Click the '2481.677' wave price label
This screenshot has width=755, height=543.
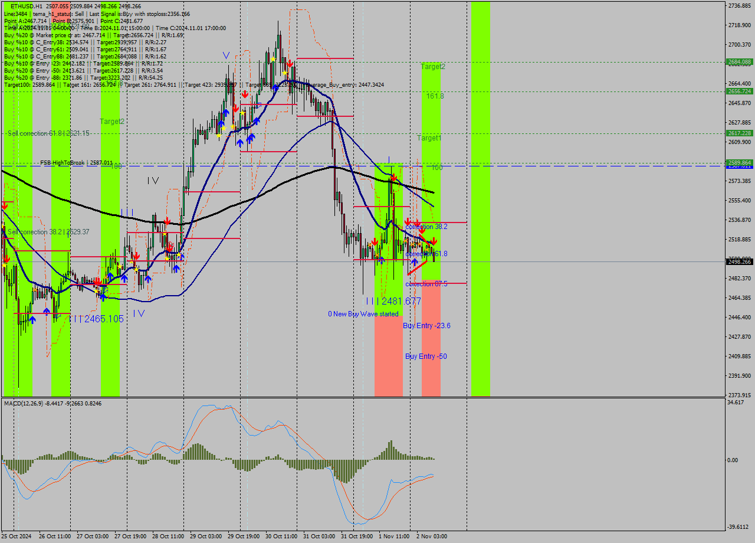pyautogui.click(x=401, y=301)
